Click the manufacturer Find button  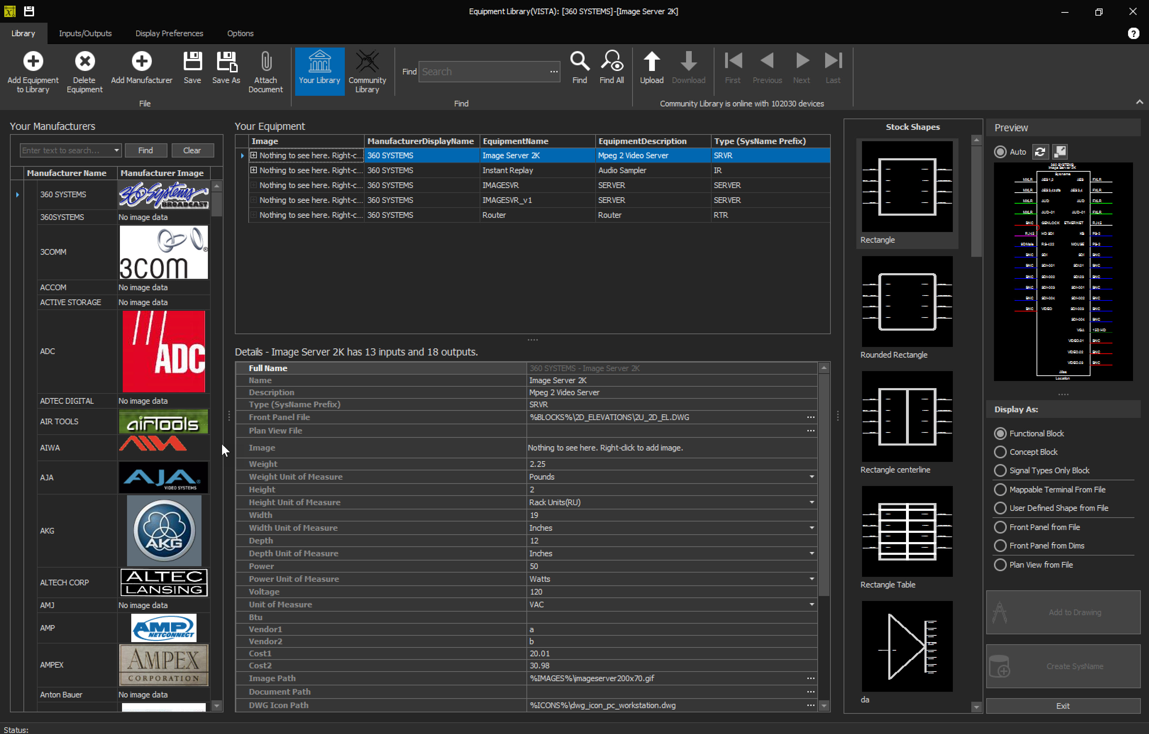coord(145,150)
